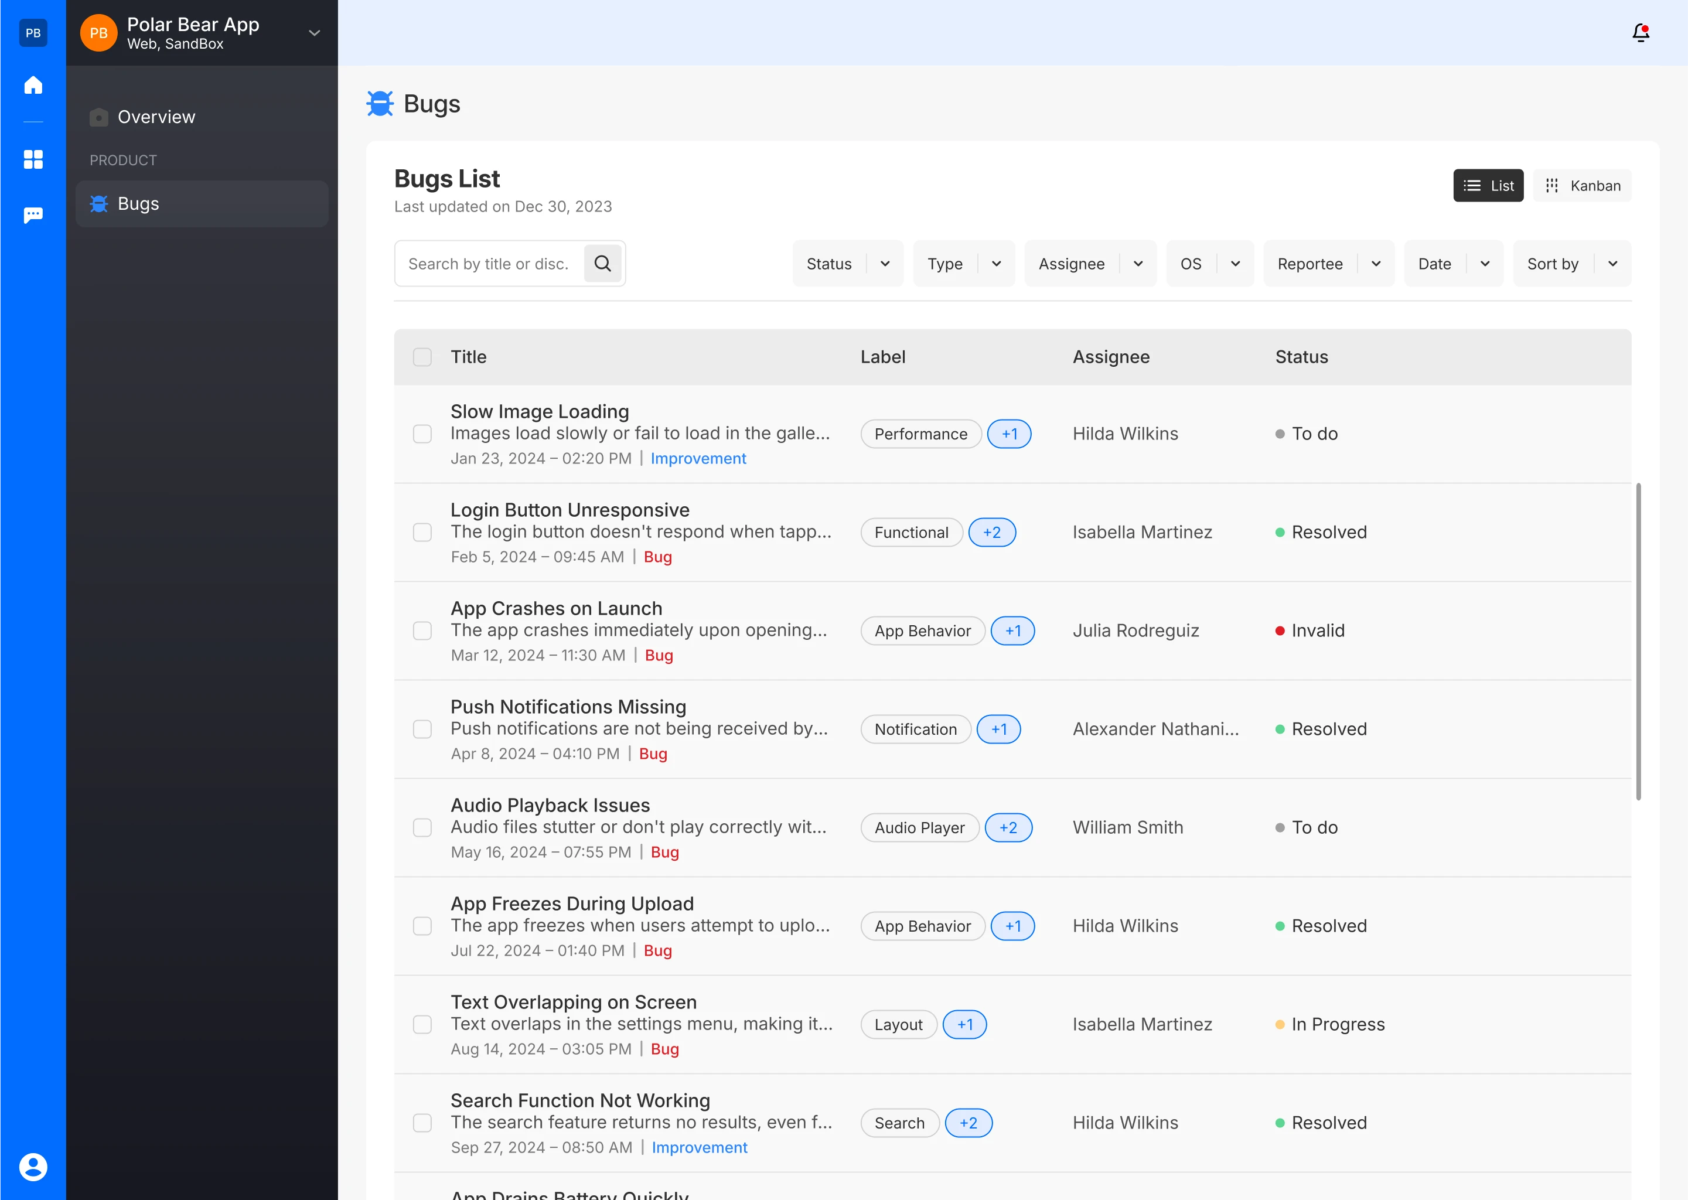Click the Improvement type on Search Function row
The height and width of the screenshot is (1200, 1688).
699,1147
